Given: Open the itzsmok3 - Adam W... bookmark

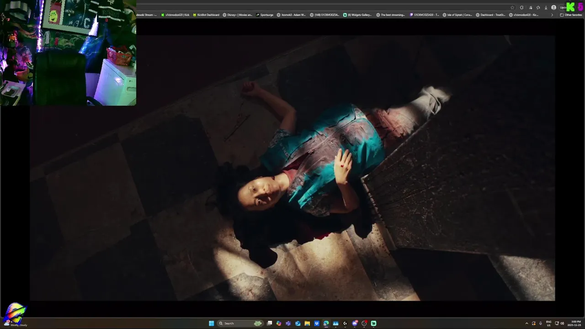Looking at the screenshot, I should (291, 15).
